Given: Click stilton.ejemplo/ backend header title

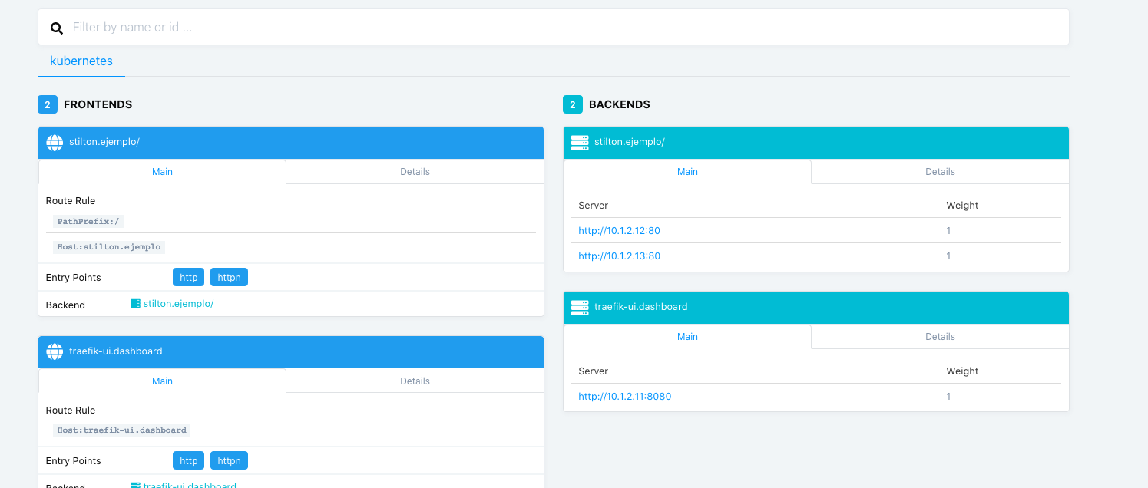Looking at the screenshot, I should [630, 142].
